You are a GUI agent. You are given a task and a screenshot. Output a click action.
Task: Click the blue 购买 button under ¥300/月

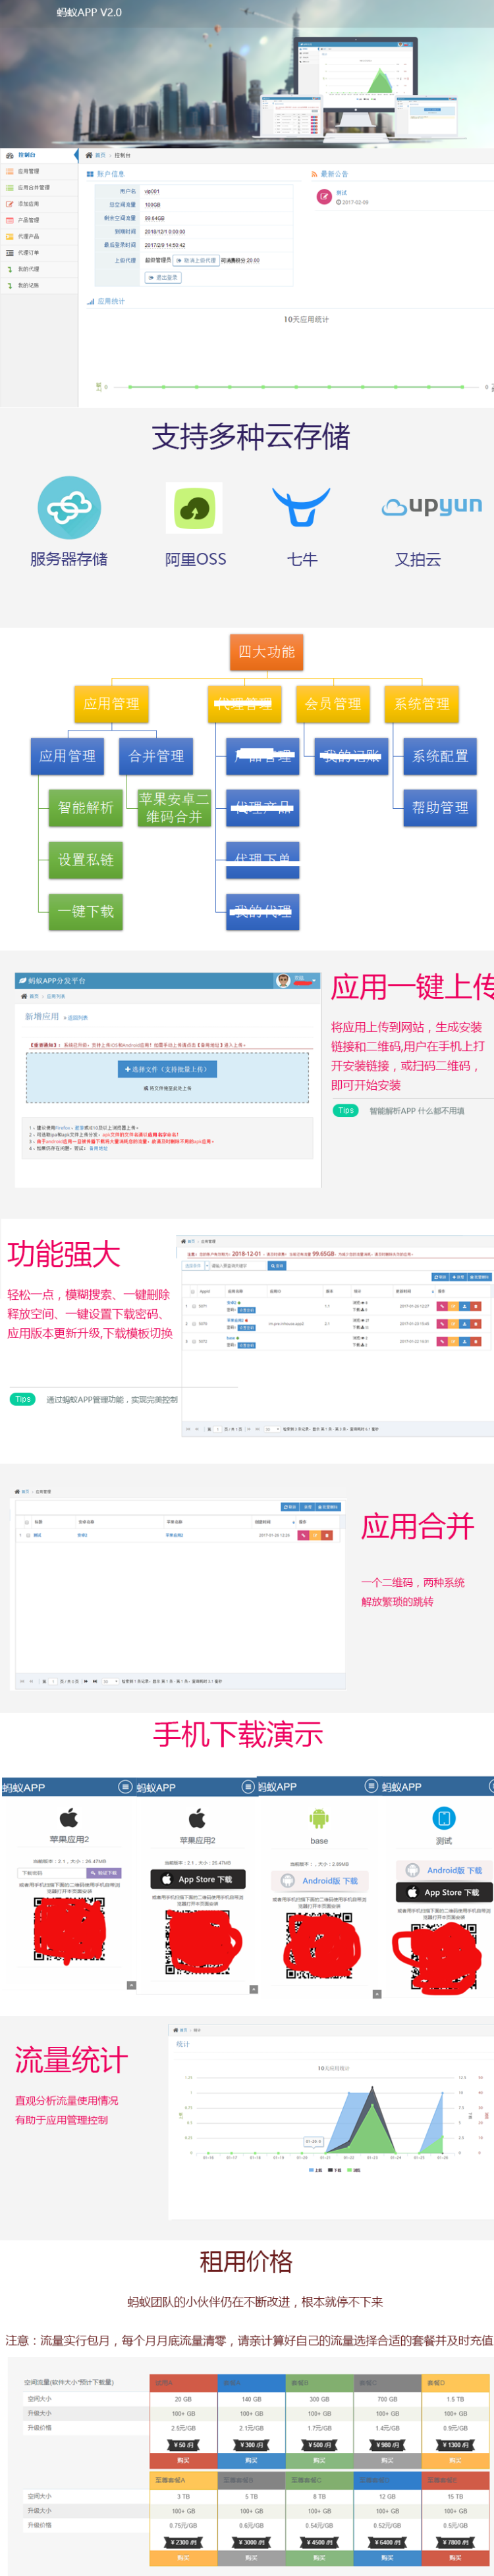tap(251, 2460)
